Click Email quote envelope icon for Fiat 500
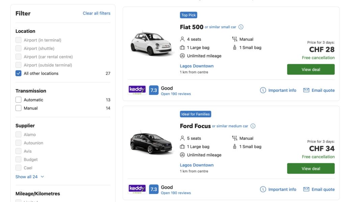The image size is (346, 202). coord(306,90)
